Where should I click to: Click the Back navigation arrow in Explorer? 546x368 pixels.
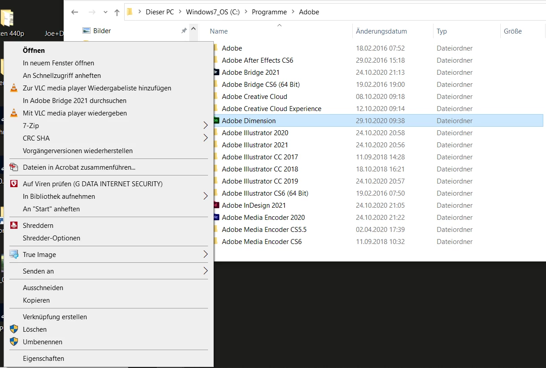[75, 12]
